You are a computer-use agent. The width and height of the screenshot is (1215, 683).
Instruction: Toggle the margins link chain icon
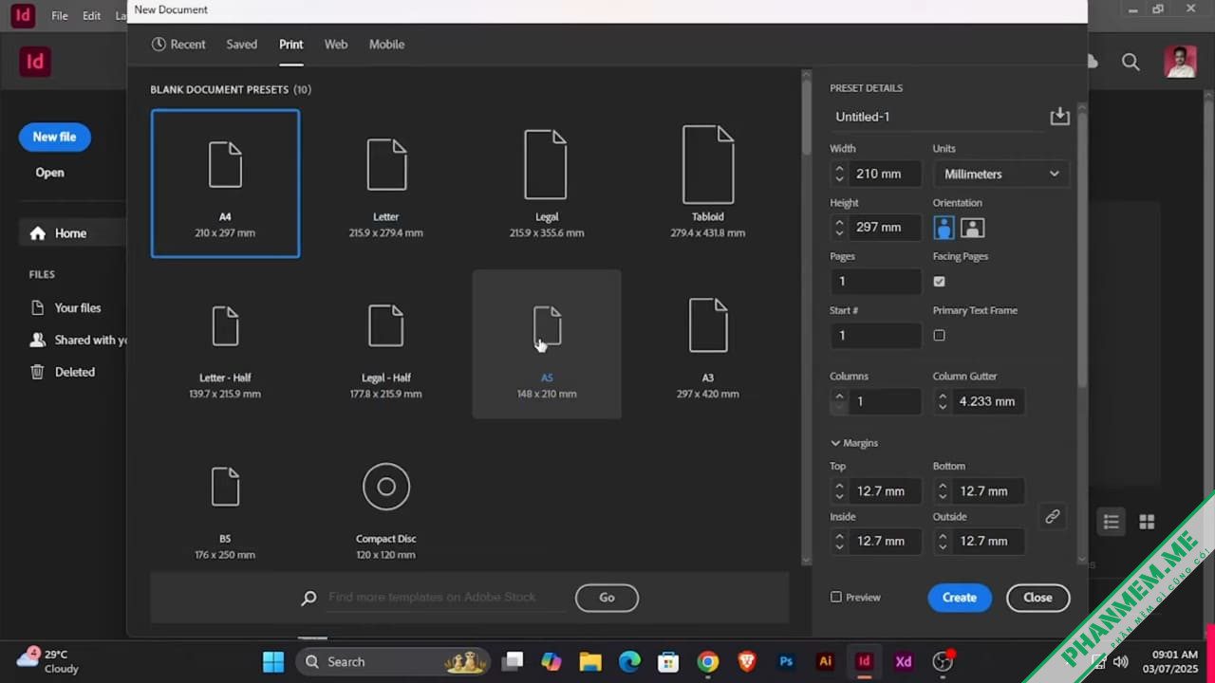(x=1052, y=516)
